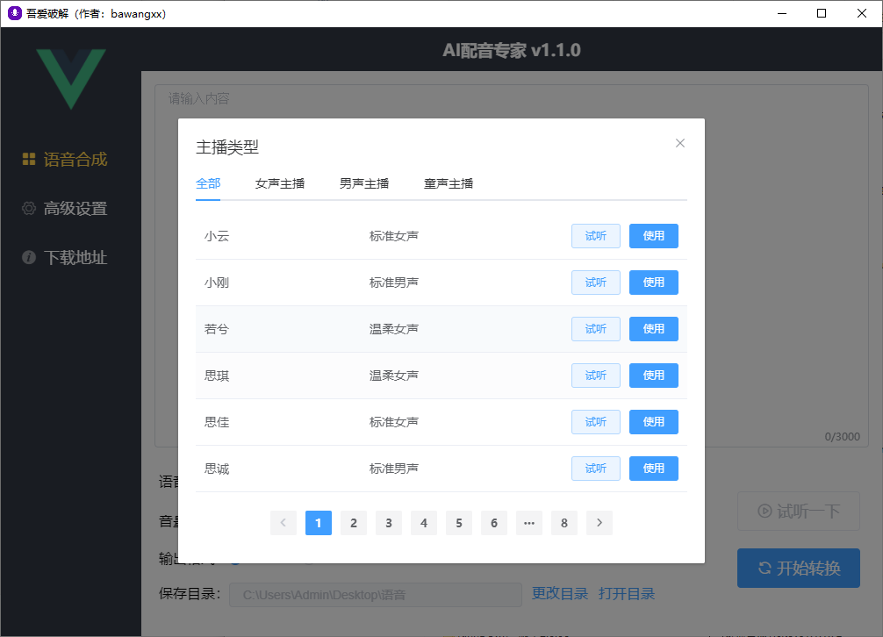Image resolution: width=883 pixels, height=637 pixels.
Task: Select the 全部 tab
Action: tap(208, 183)
